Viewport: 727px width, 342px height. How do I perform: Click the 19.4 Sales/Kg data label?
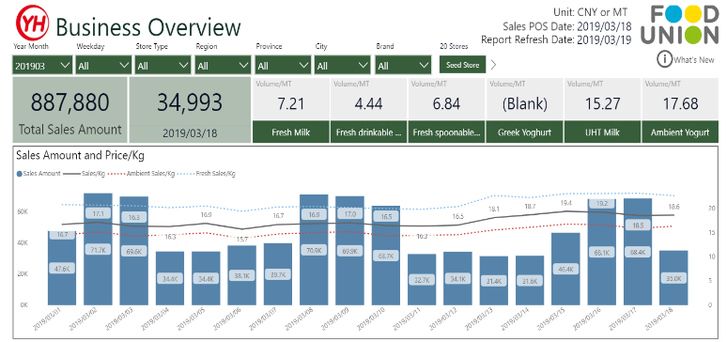(x=566, y=203)
